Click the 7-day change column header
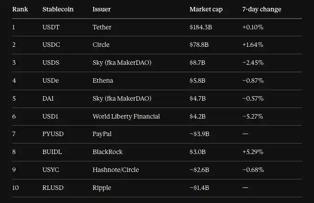The width and height of the screenshot is (314, 203). pyautogui.click(x=261, y=9)
